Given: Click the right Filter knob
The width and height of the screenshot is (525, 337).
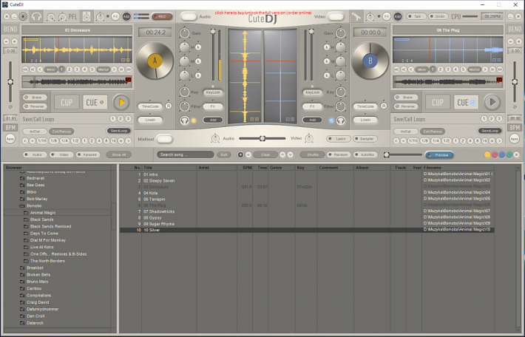Looking at the screenshot, I should 341,106.
